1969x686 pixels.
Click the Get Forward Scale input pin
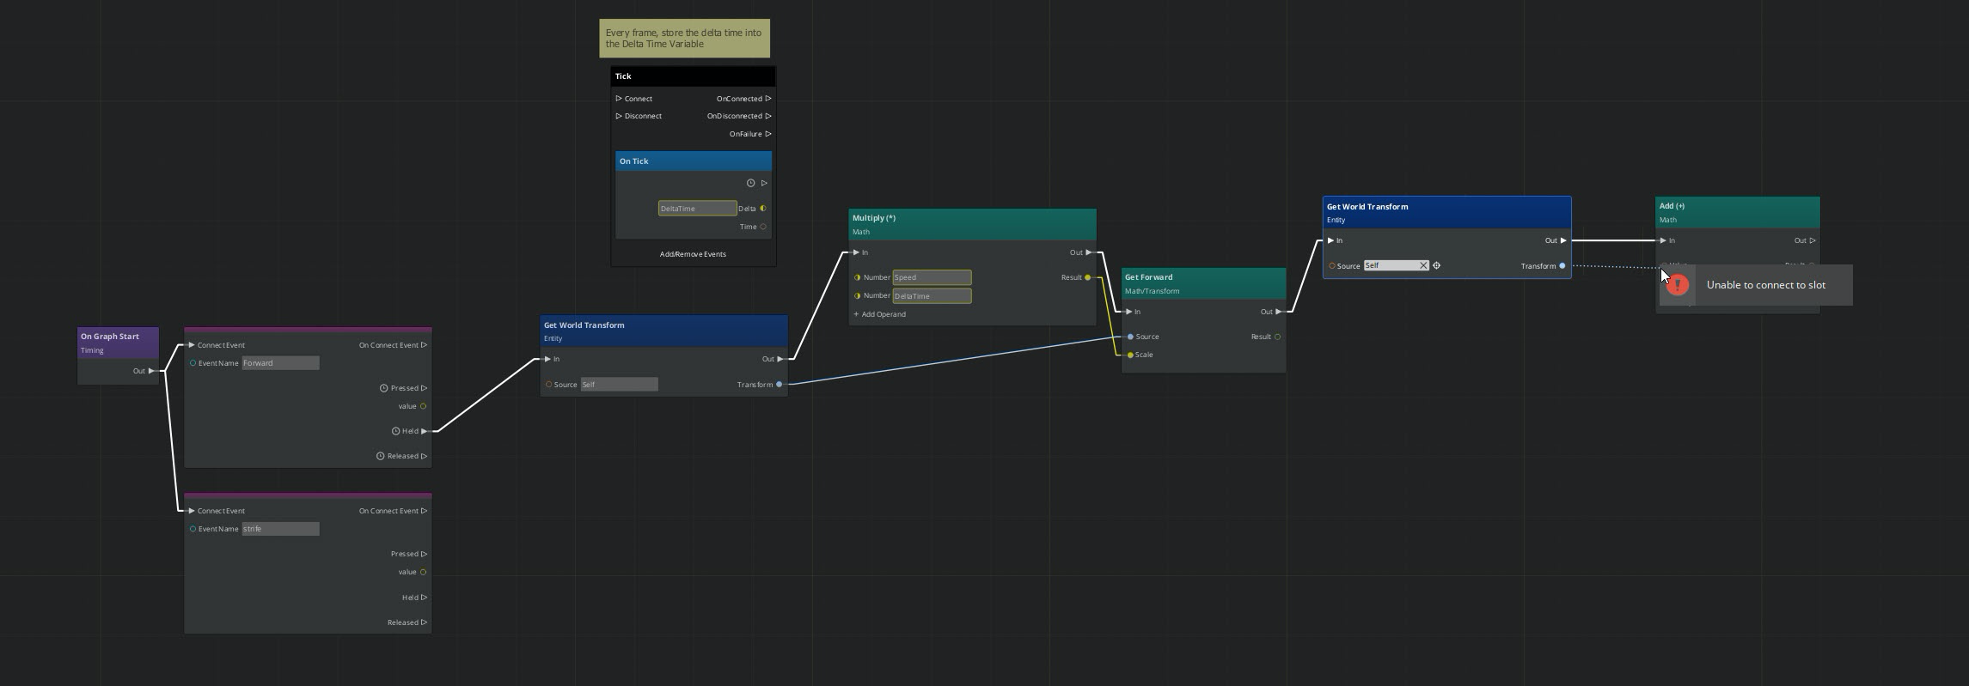[x=1130, y=355]
